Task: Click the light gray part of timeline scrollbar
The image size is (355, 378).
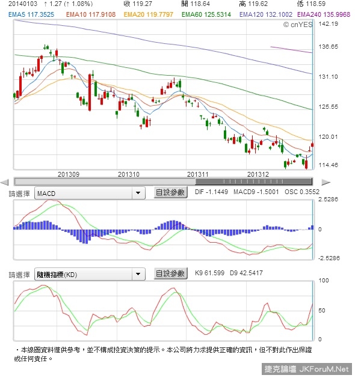Action: click(105, 181)
